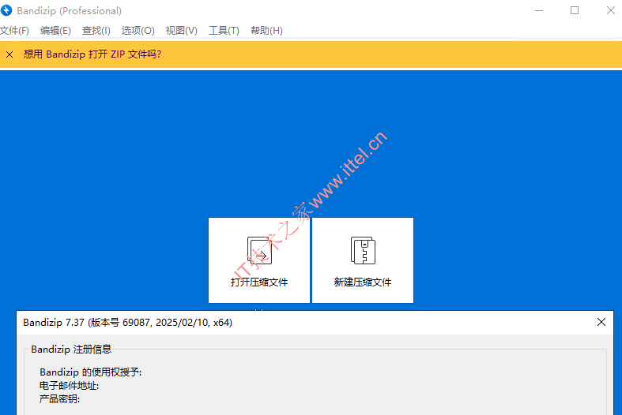Viewport: 622px width, 415px height.
Task: Click the 新建压缩文件 tile
Action: tap(363, 260)
